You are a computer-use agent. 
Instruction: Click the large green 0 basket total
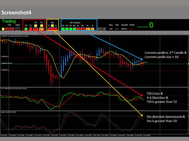(x=151, y=25)
